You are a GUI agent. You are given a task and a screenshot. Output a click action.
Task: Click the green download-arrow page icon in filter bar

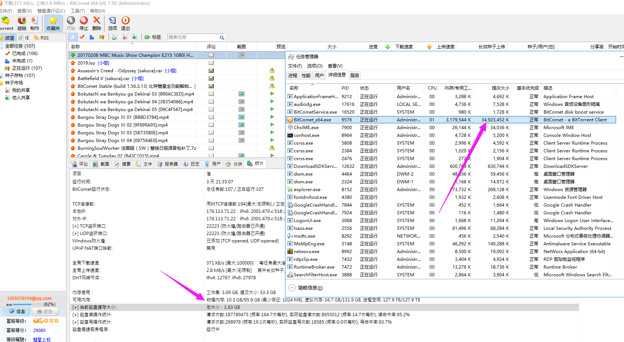point(134,37)
